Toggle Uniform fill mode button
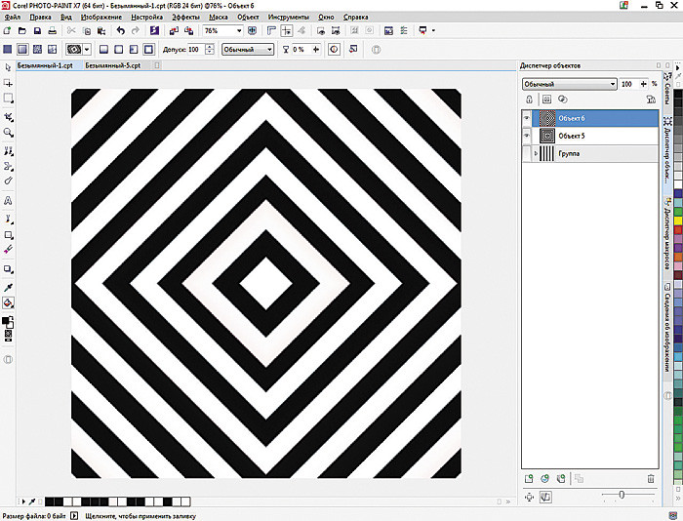 (8, 49)
